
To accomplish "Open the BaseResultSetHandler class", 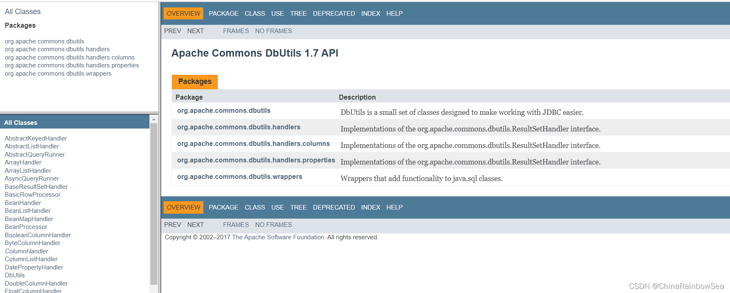I will coord(36,187).
